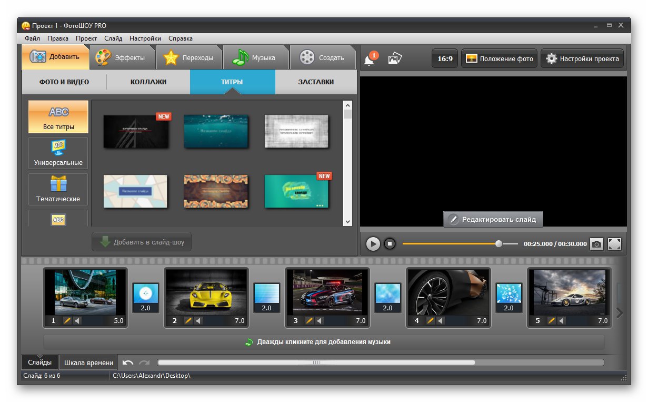This screenshot has height=402, width=648.
Task: Switch to the Шкала времени tab
Action: click(x=88, y=362)
